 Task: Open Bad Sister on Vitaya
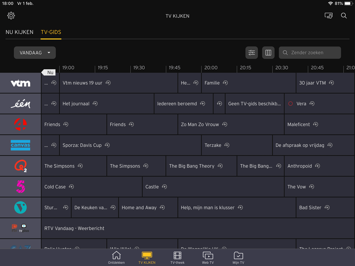[325, 207]
